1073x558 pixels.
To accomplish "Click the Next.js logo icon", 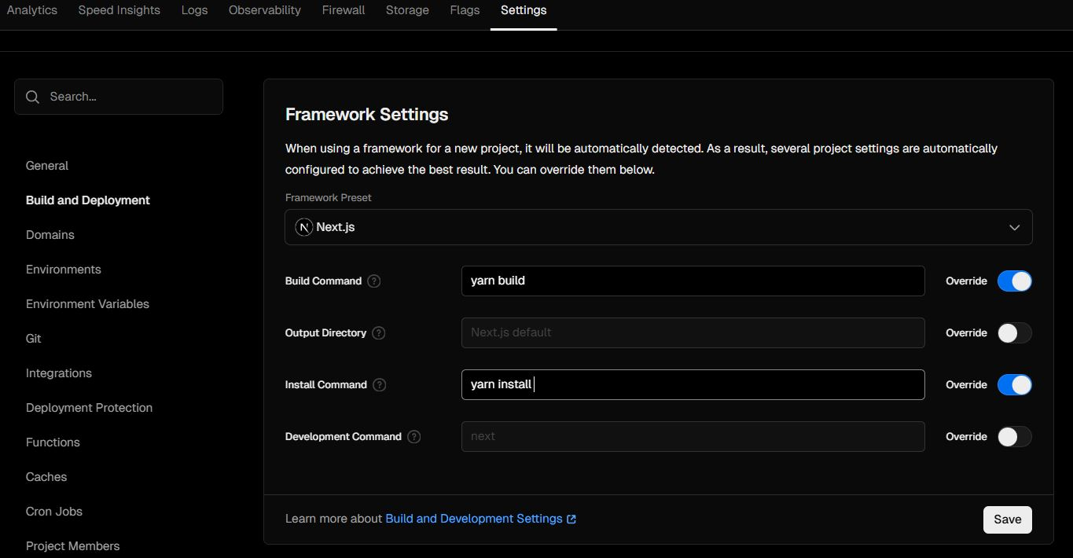I will (303, 227).
